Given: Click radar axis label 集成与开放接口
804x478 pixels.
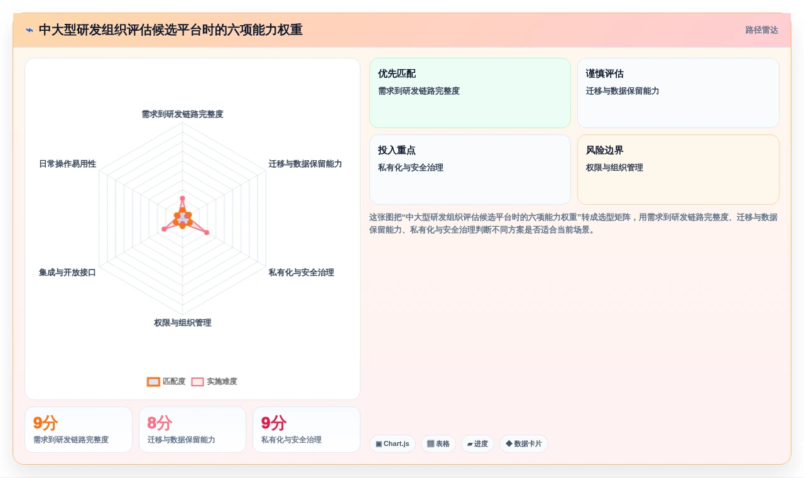Looking at the screenshot, I should point(67,273).
